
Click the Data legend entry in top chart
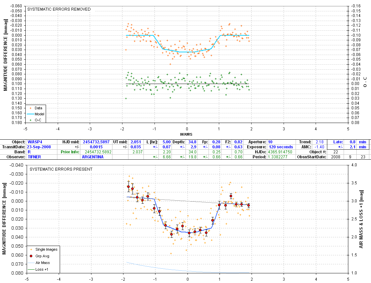pos(36,108)
